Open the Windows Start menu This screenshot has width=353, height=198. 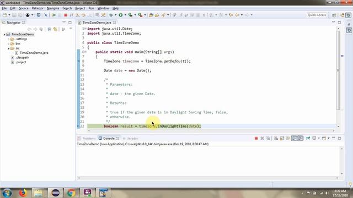pos(7,193)
